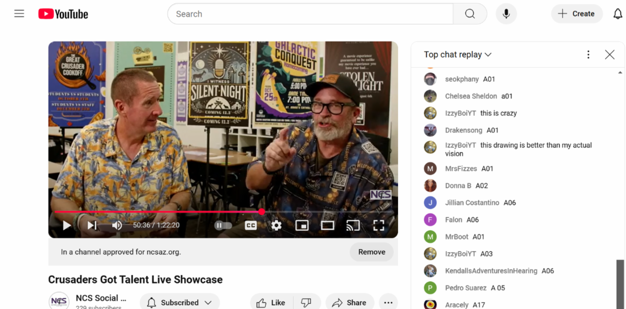Click the YouTube logo home link
Viewport: 626px width, 309px height.
63,14
